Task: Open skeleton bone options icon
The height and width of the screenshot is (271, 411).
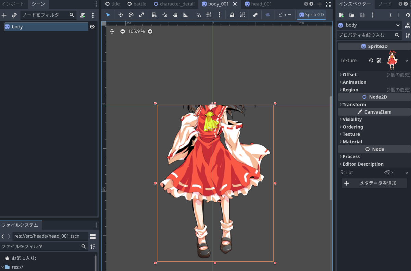Action: point(255,15)
